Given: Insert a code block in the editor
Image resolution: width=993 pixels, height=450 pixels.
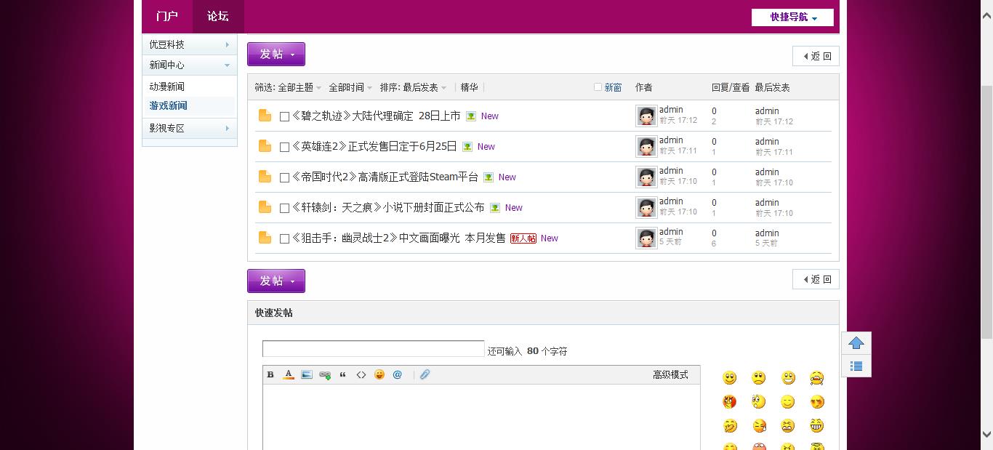Looking at the screenshot, I should click(x=361, y=375).
